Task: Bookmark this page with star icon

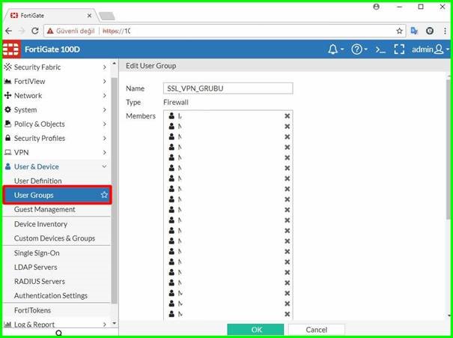Action: pos(399,31)
